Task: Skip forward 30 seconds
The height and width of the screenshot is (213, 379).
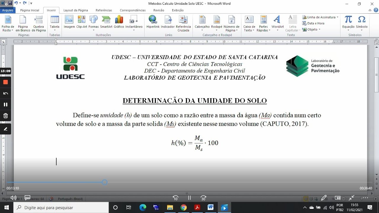Action: (203, 198)
